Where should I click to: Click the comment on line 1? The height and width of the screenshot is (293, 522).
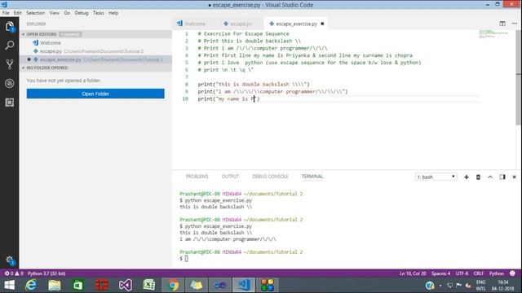coord(243,34)
